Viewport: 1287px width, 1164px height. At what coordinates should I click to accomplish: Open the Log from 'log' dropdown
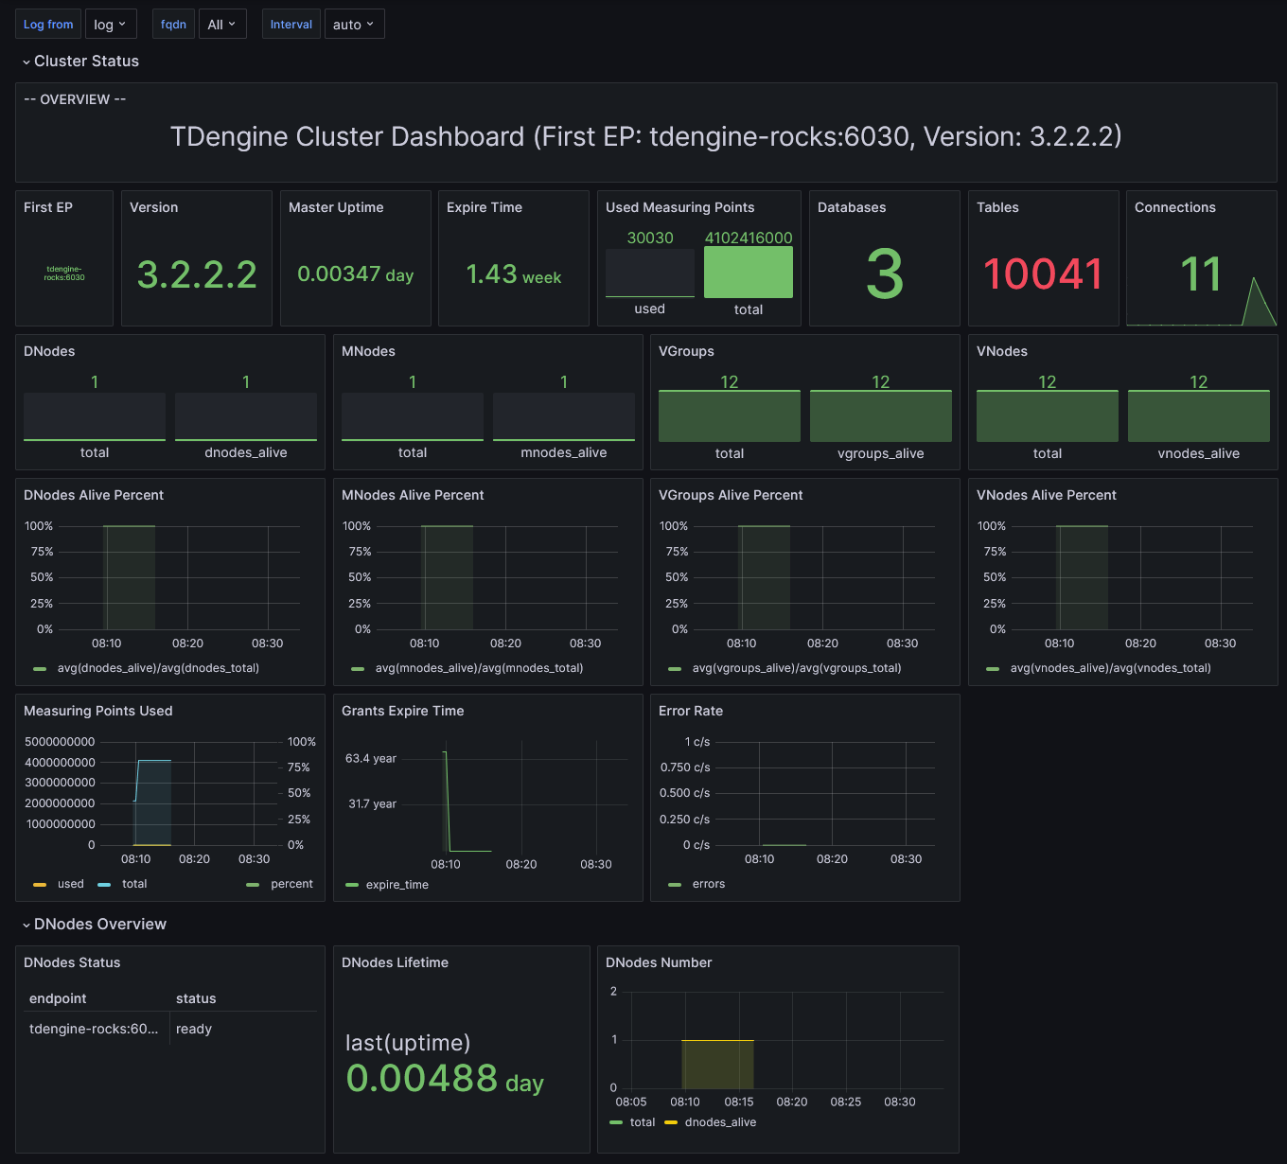(x=111, y=25)
